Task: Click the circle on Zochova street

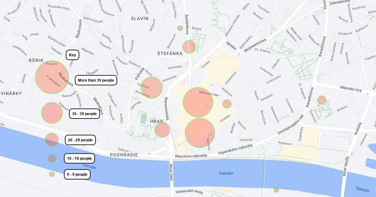Action: (152, 88)
